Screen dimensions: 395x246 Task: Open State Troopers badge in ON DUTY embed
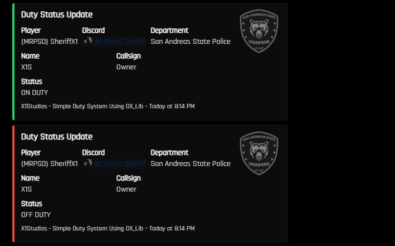259,31
